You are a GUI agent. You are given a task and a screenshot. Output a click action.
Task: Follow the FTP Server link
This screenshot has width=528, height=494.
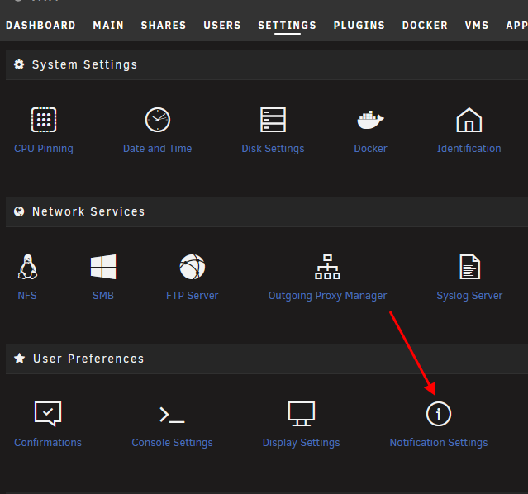point(193,296)
